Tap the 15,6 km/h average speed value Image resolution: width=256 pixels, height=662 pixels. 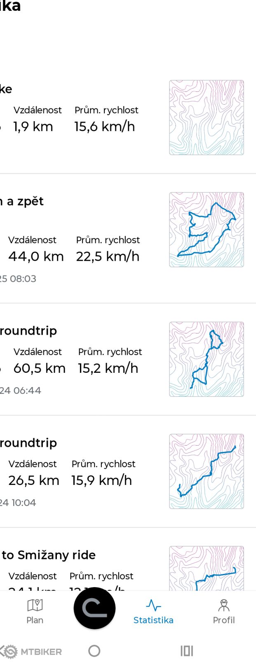pos(105,127)
